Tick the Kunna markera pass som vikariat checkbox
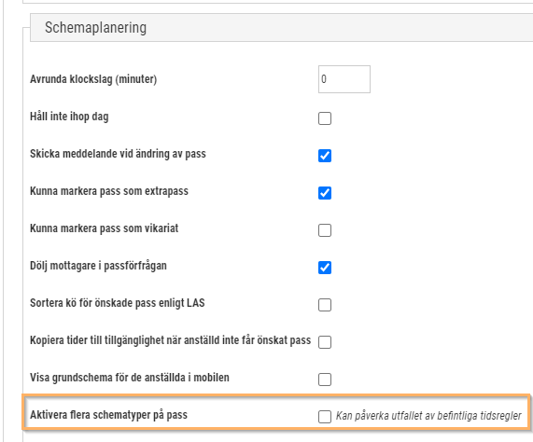The height and width of the screenshot is (442, 533). 325,230
